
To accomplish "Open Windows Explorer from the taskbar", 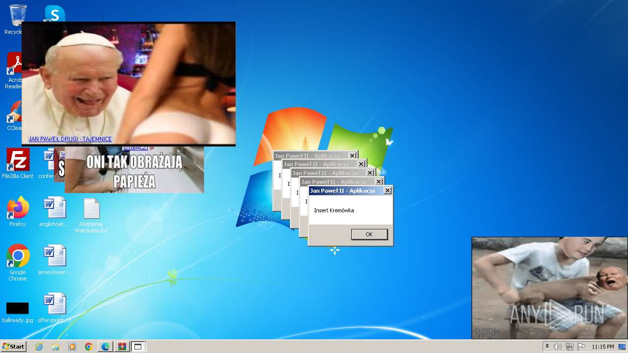I will pyautogui.click(x=55, y=347).
